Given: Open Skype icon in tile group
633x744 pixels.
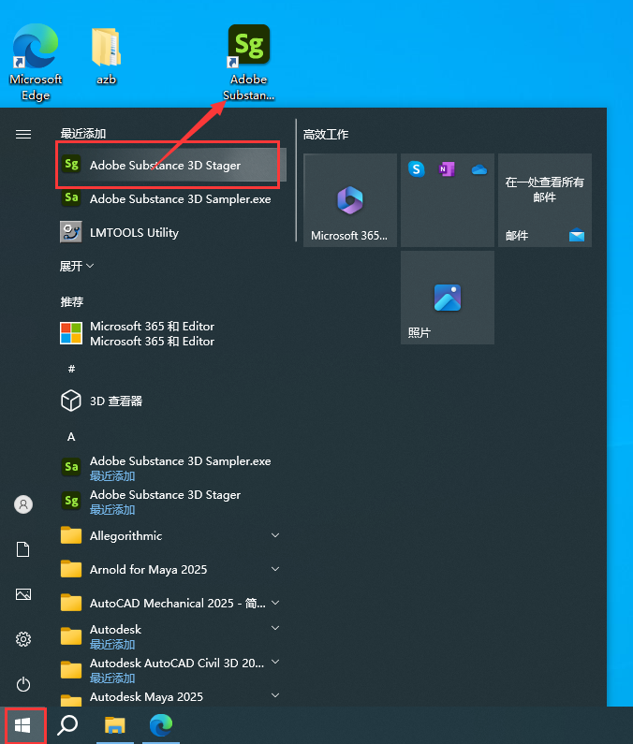Looking at the screenshot, I should pyautogui.click(x=417, y=168).
